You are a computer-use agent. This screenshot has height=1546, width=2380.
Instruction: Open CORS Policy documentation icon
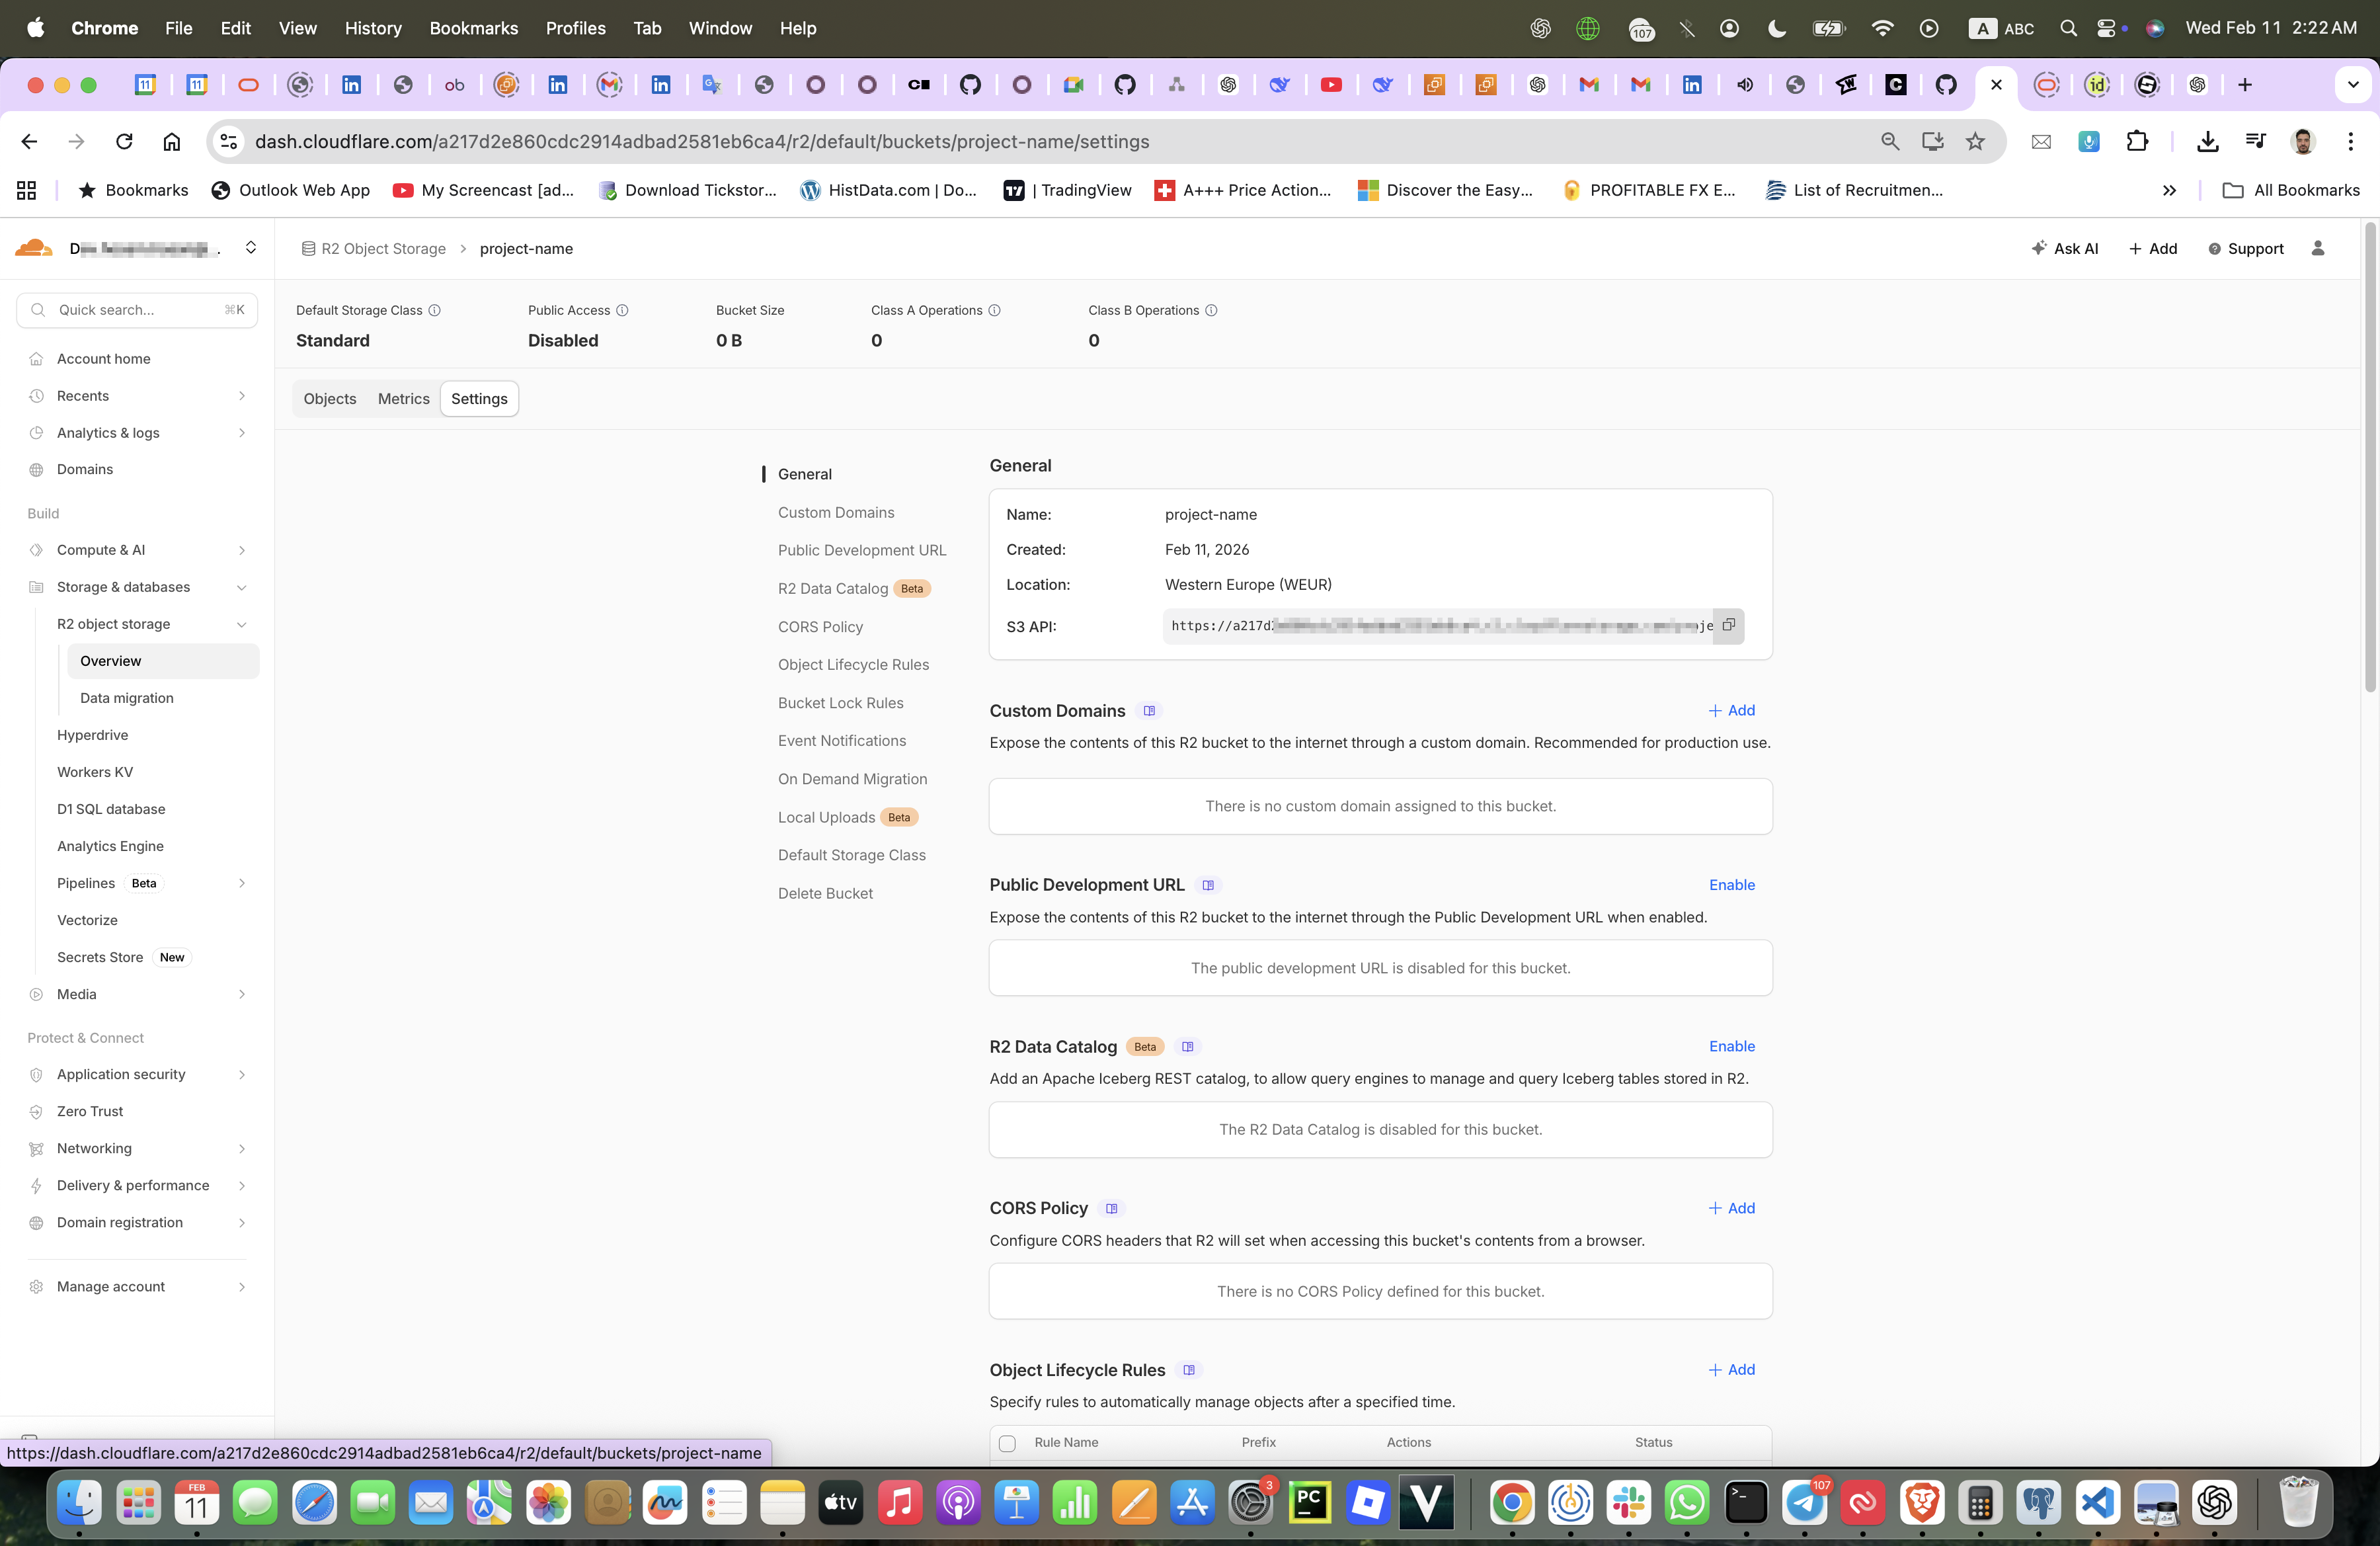click(1111, 1208)
